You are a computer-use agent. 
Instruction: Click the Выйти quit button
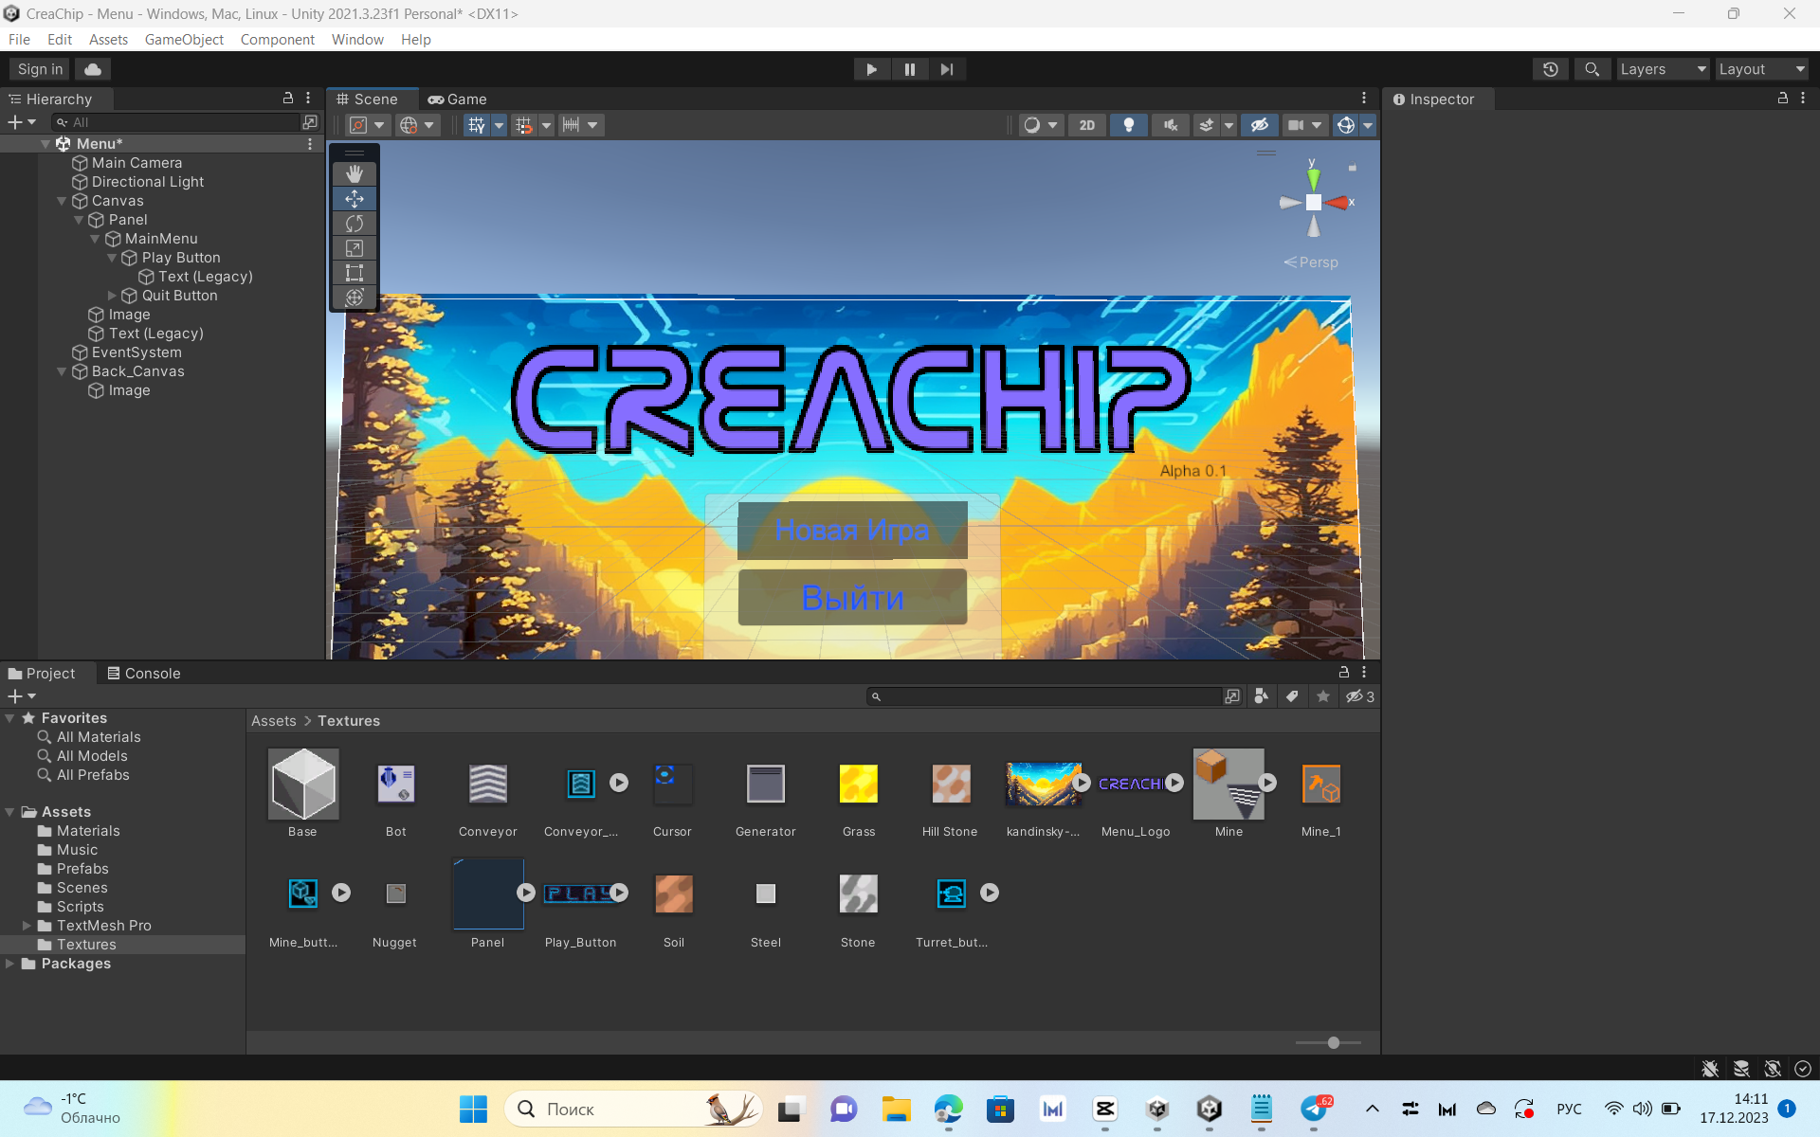(853, 597)
